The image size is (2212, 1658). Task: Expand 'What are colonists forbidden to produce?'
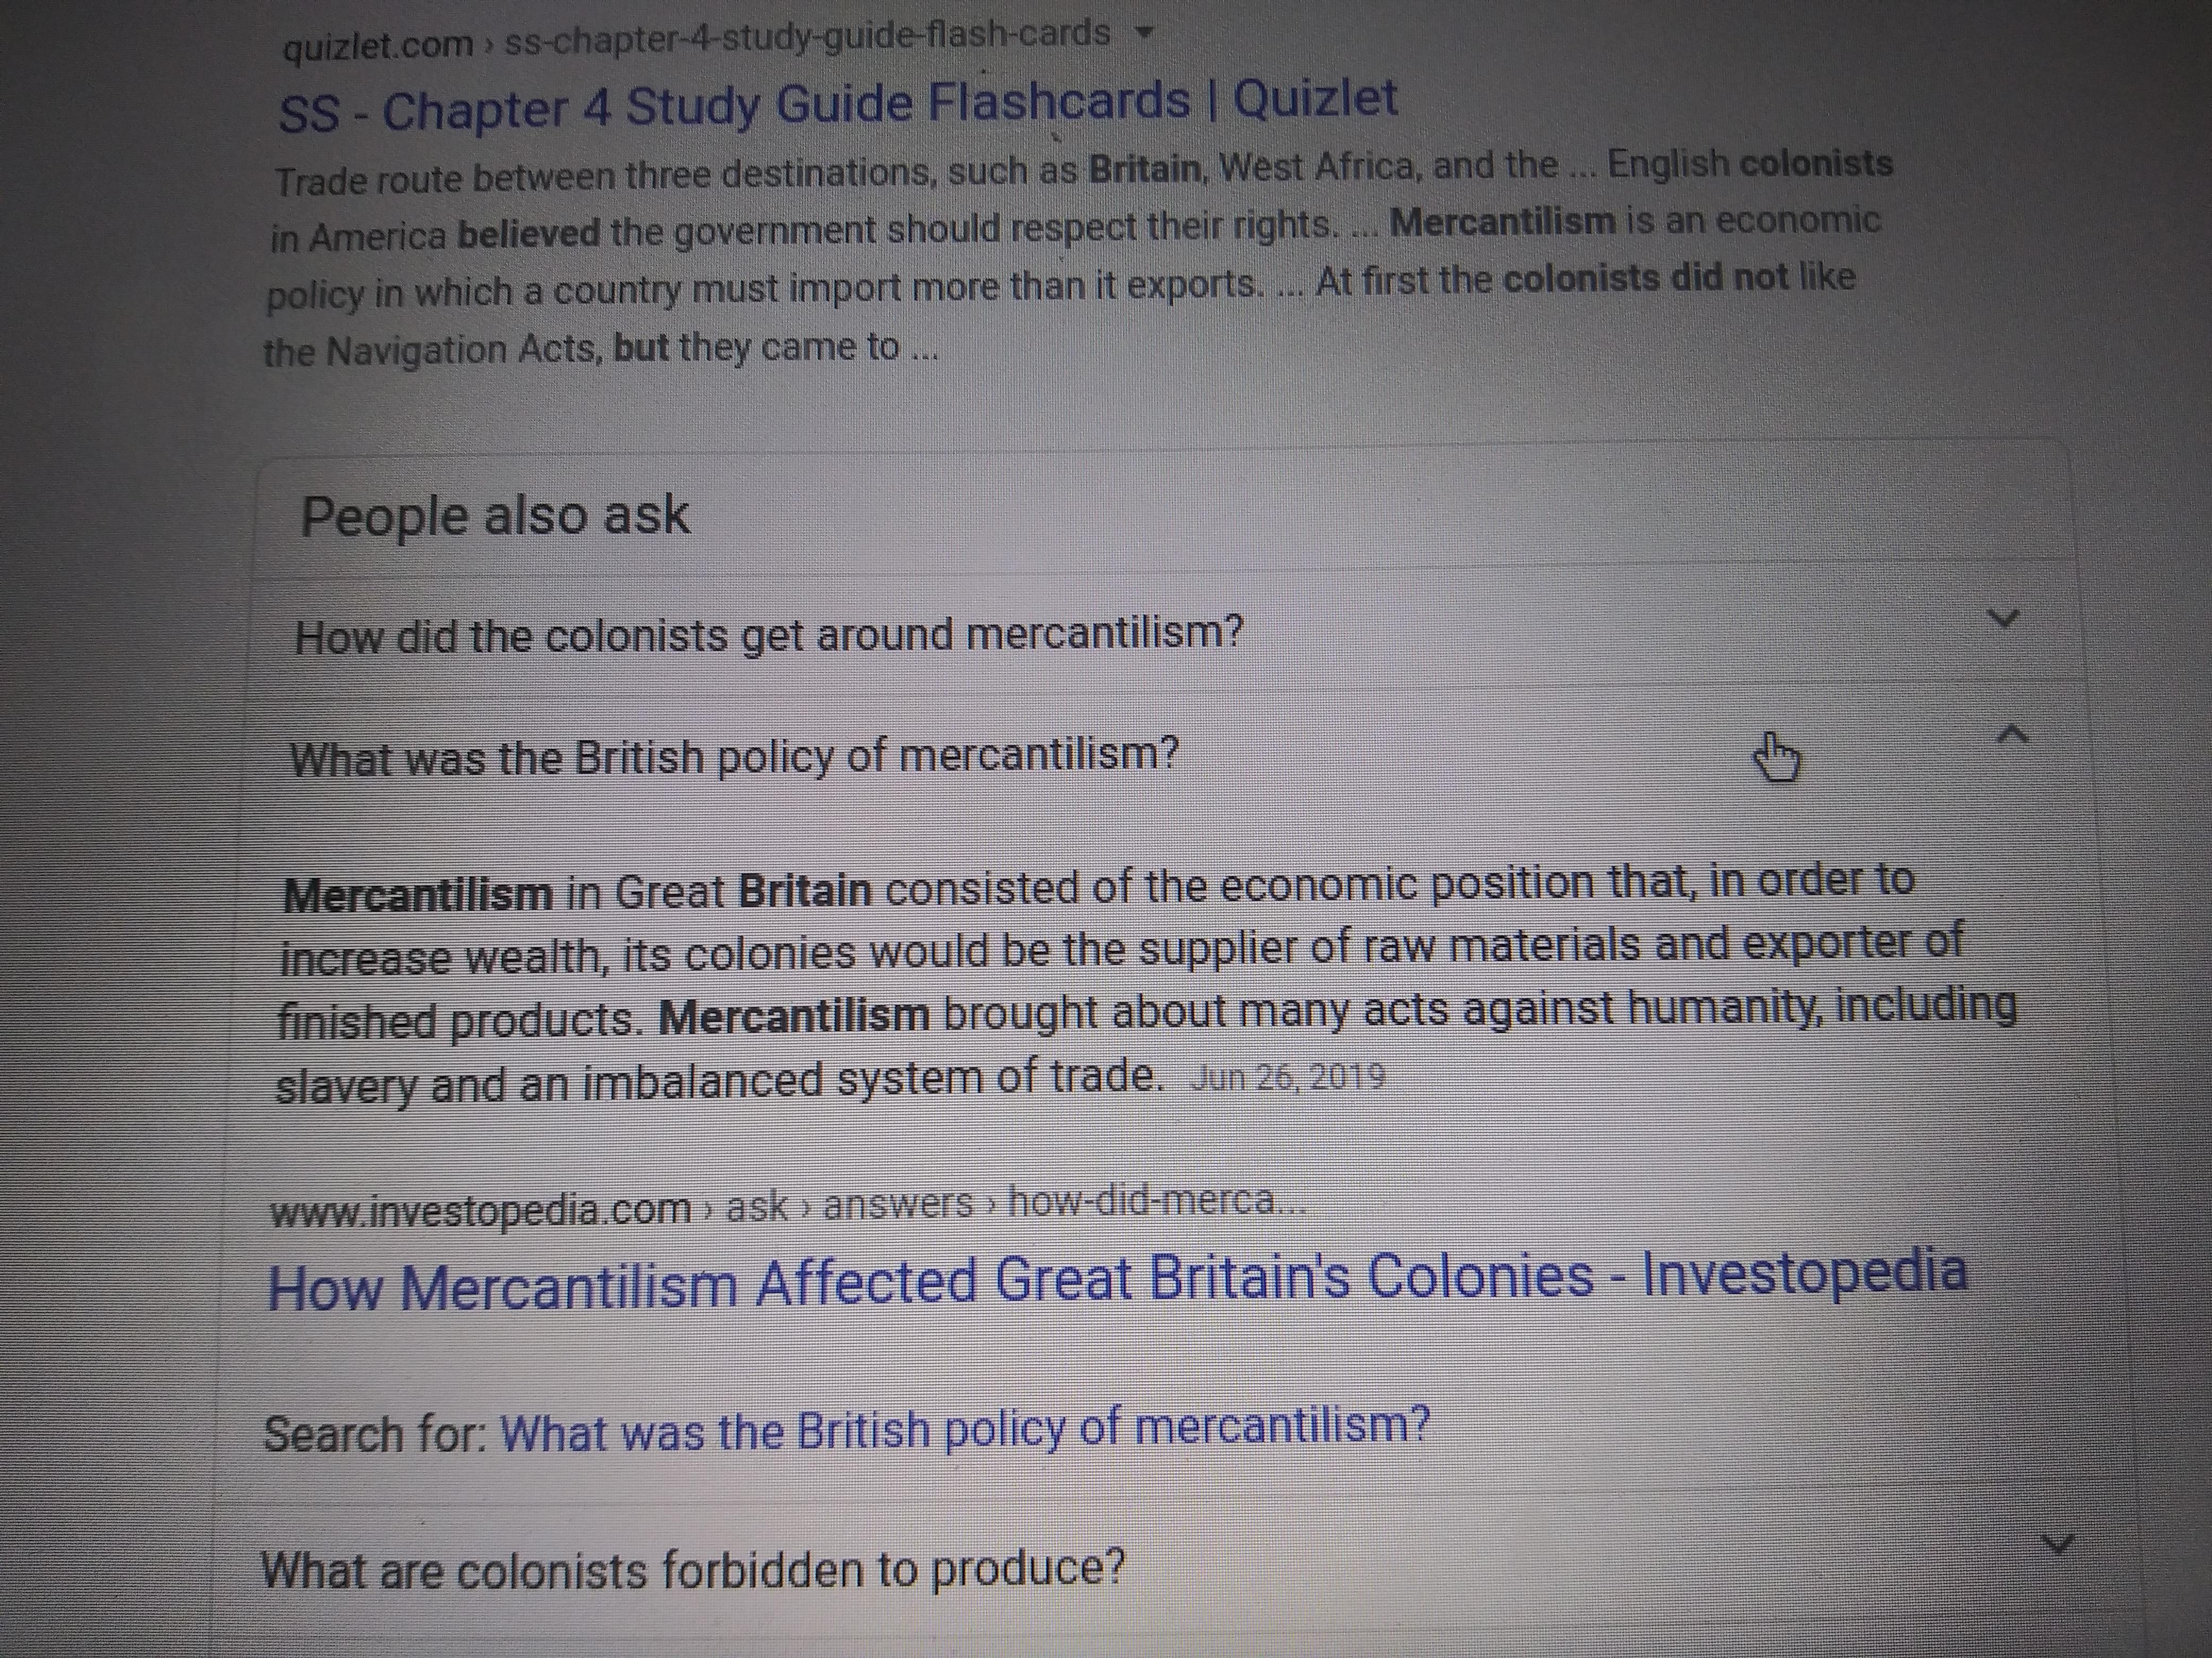[692, 1569]
